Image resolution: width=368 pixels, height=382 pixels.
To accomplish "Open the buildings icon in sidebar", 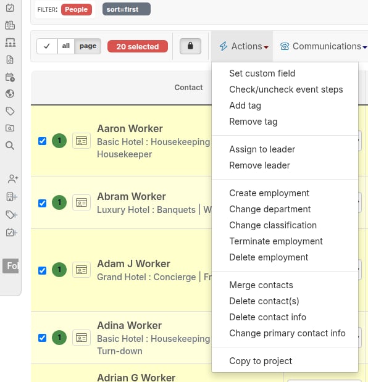I will [10, 25].
